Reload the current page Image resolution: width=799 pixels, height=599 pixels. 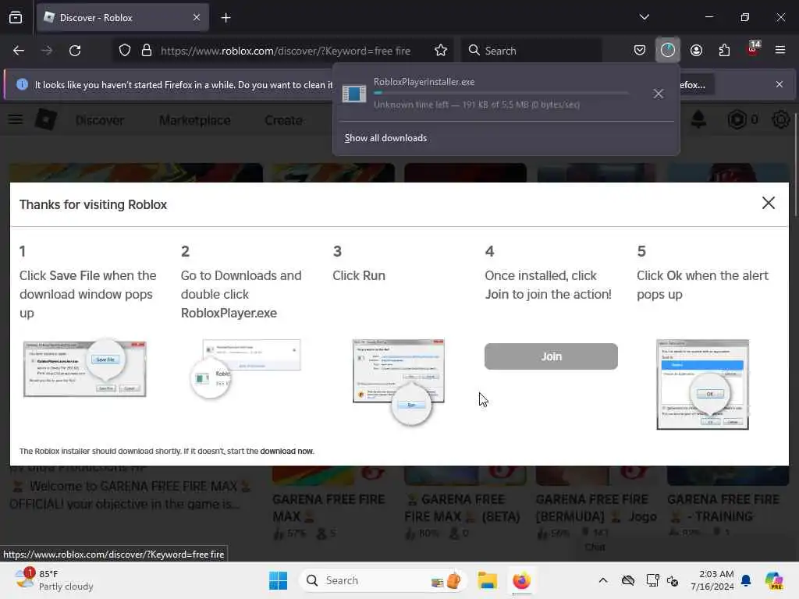75,51
